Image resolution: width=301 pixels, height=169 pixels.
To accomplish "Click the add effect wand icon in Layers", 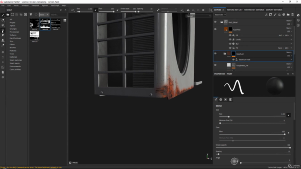I will pos(266,15).
